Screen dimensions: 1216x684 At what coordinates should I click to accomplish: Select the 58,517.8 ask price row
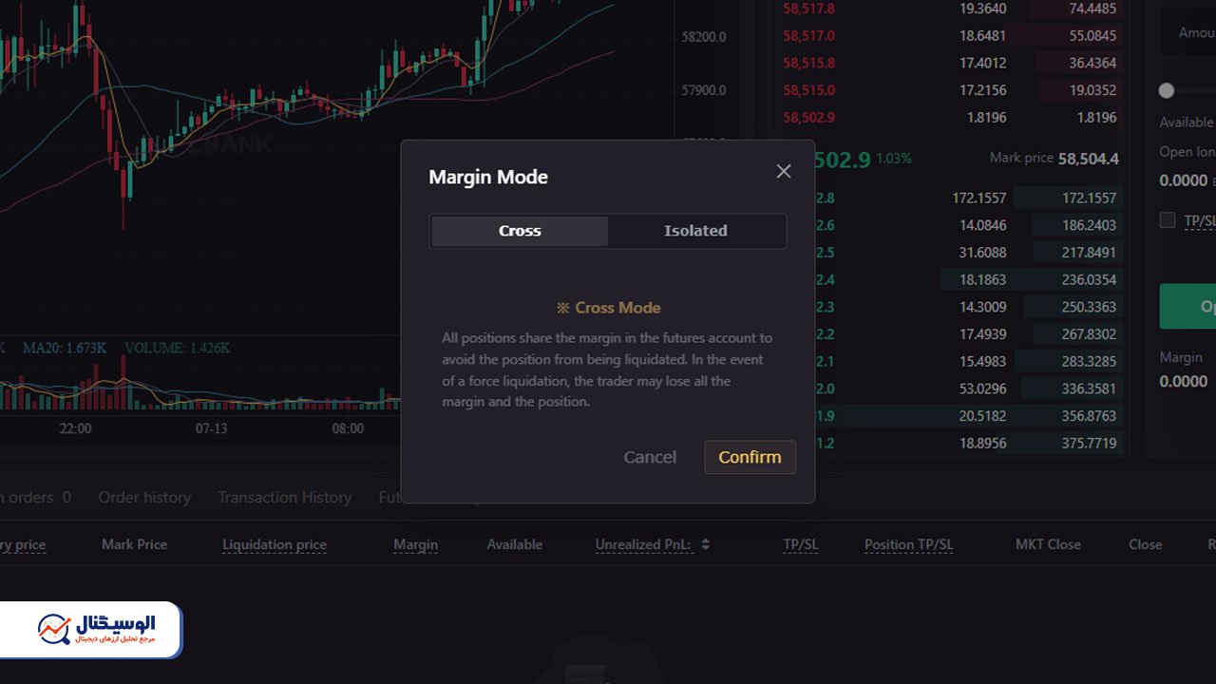(x=808, y=9)
